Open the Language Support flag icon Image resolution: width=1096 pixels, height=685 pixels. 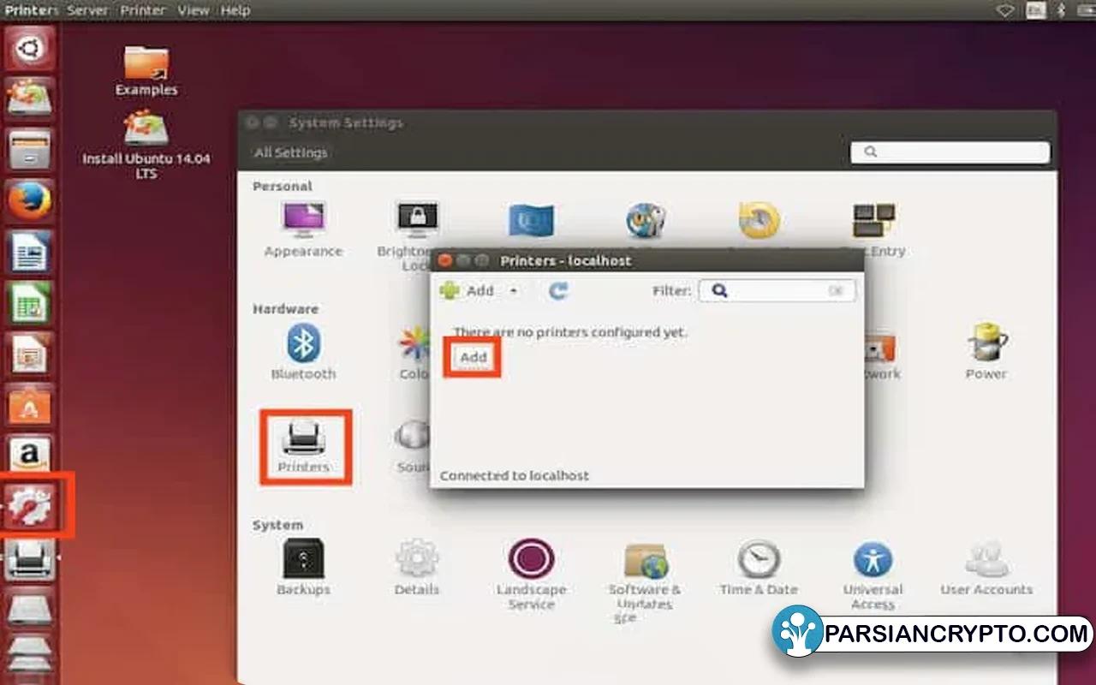pos(531,221)
